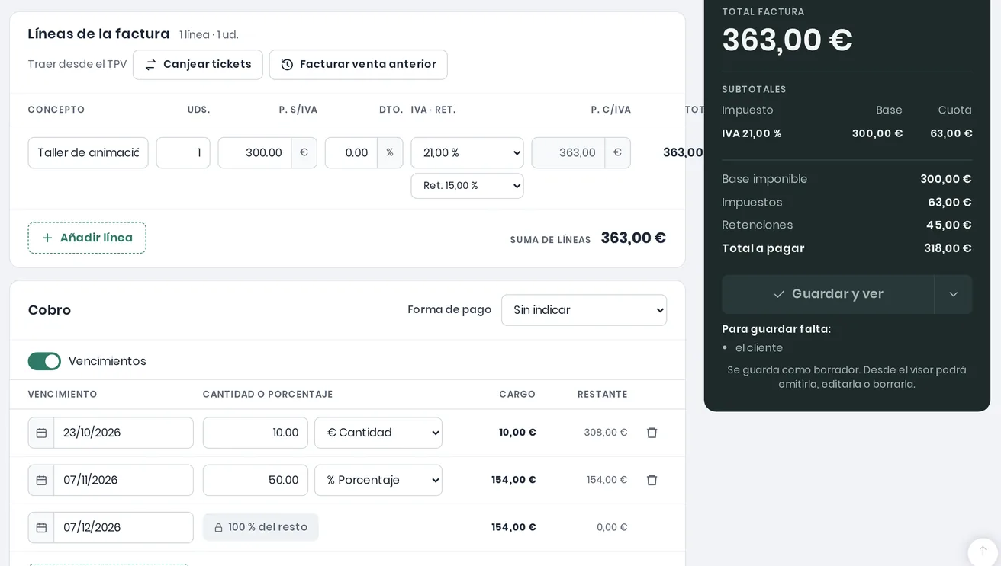Click the SUMA DE LÍNEAS label
The height and width of the screenshot is (566, 1001).
[x=550, y=240]
